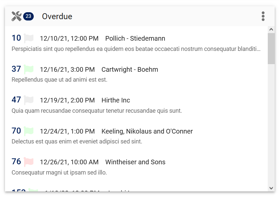
Task: Click the 23 overdue count badge
Action: [x=28, y=16]
